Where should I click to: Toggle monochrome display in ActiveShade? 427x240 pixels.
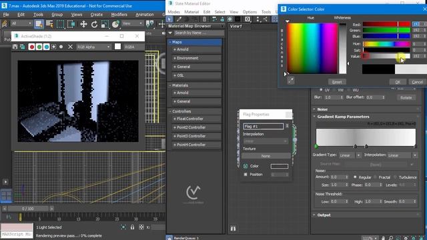61,47
